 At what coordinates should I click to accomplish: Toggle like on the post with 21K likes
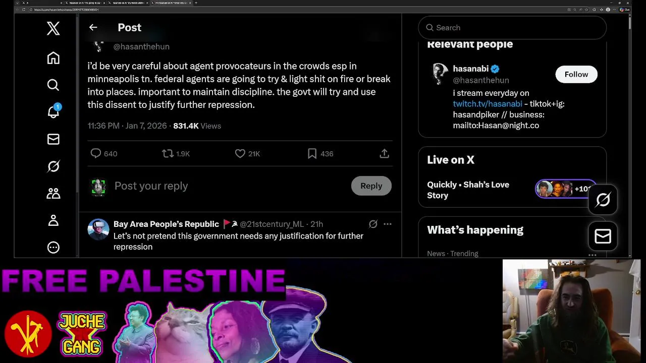tap(240, 153)
